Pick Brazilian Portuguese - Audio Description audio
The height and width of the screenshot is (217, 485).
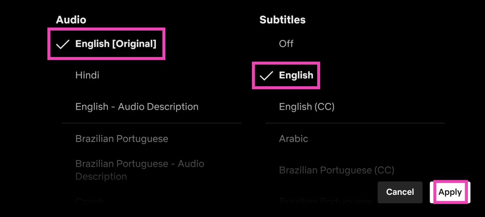click(139, 170)
